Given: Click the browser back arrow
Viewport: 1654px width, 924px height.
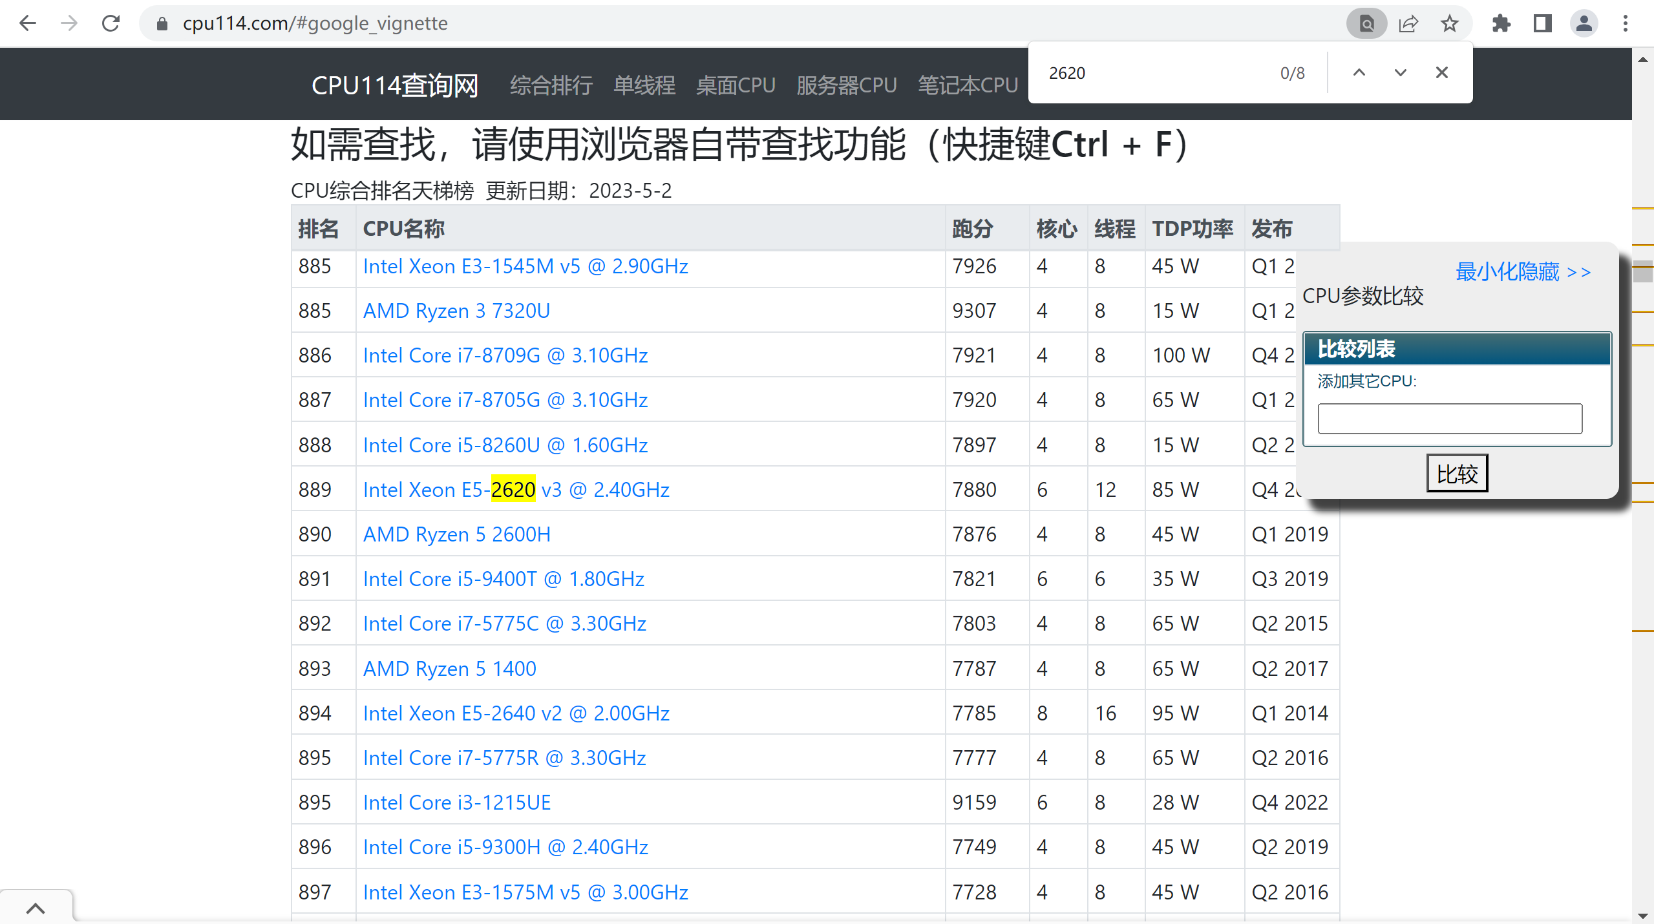Looking at the screenshot, I should tap(28, 24).
